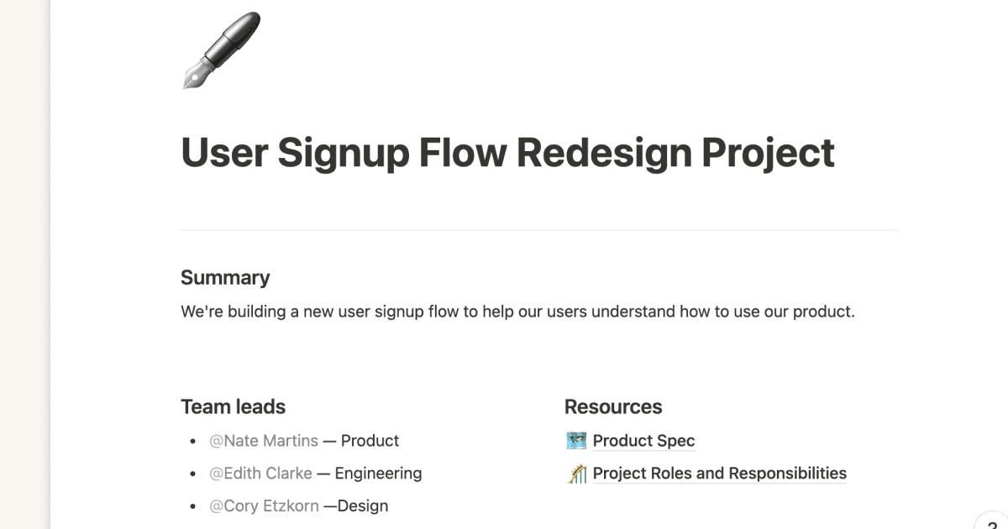This screenshot has height=529, width=1008.
Task: Click the Resources heading
Action: (613, 407)
